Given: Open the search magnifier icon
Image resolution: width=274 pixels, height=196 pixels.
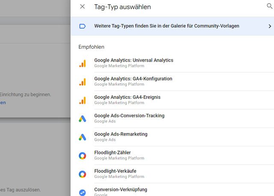Looking at the screenshot, I should [270, 6].
